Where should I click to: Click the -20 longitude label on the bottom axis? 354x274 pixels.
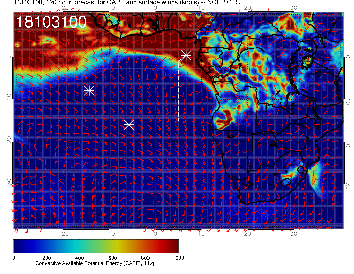click(x=63, y=234)
